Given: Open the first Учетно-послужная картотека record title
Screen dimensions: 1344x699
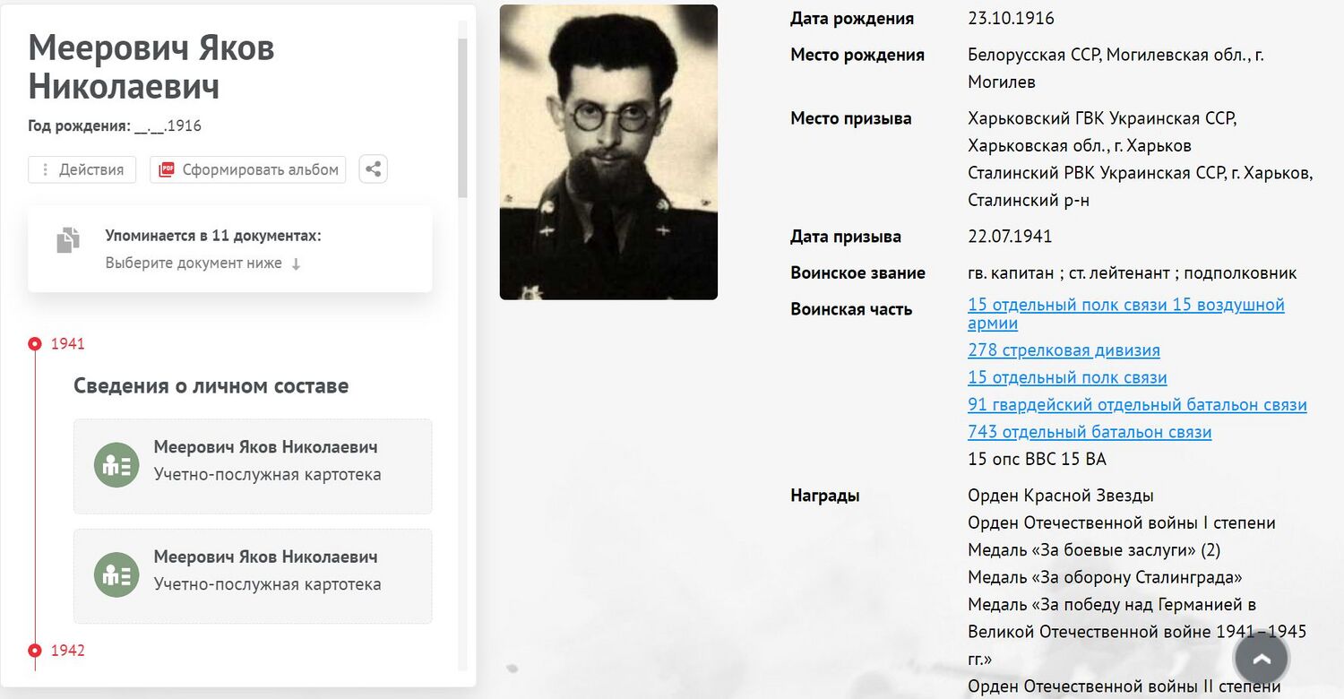Looking at the screenshot, I should (x=265, y=447).
